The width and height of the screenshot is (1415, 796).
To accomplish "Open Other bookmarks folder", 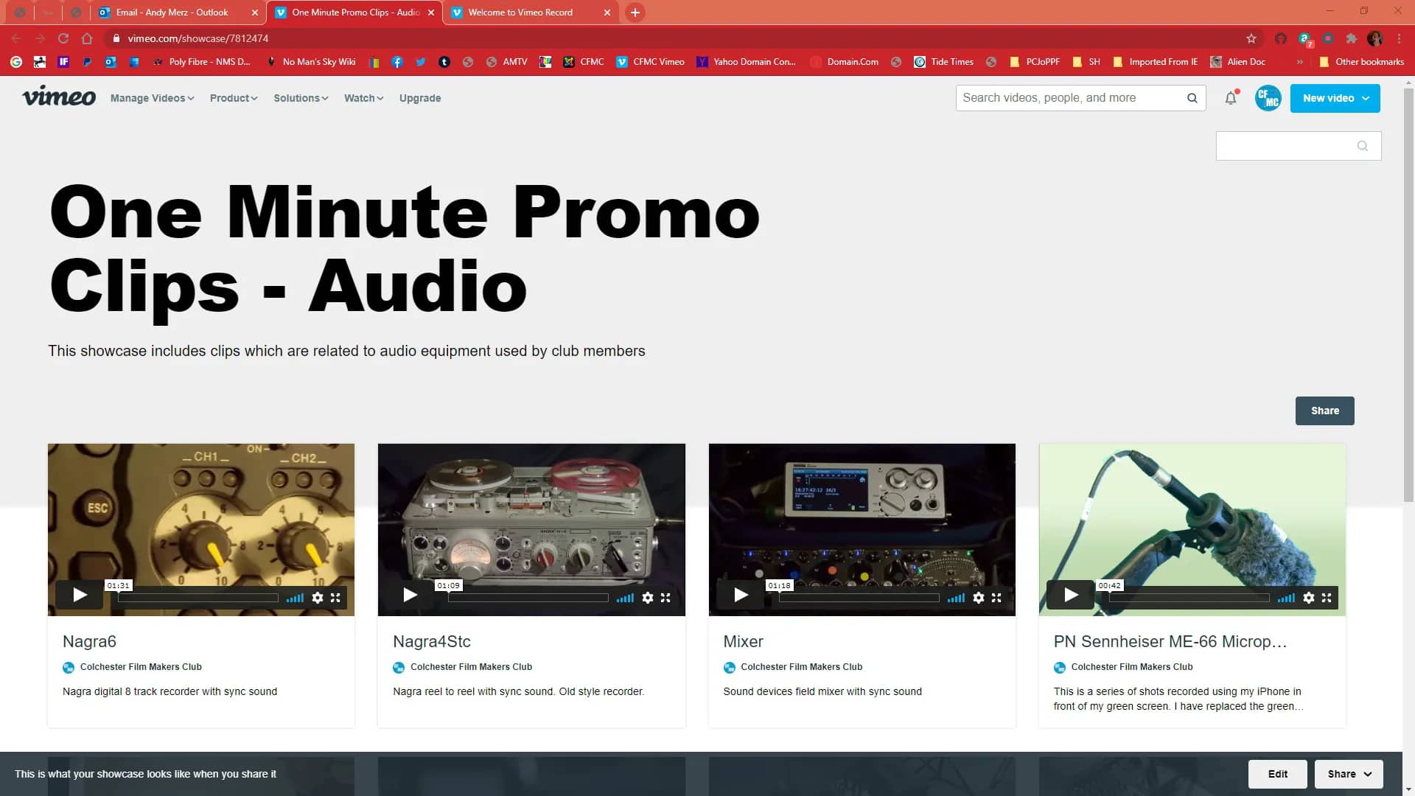I will tap(1362, 62).
